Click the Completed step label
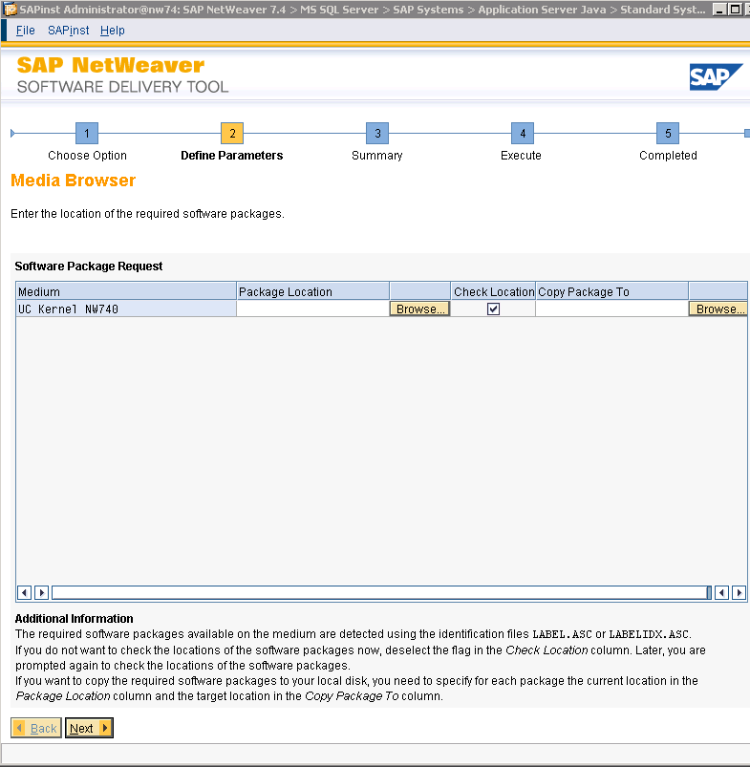The width and height of the screenshot is (750, 767). click(668, 155)
